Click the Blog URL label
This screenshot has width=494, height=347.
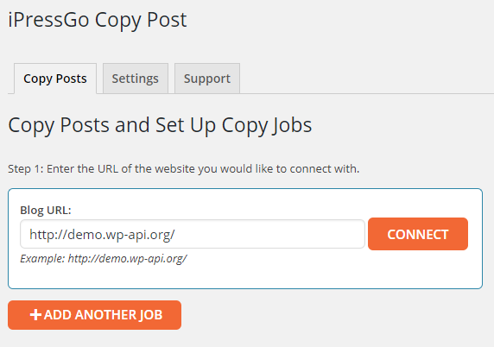[46, 210]
